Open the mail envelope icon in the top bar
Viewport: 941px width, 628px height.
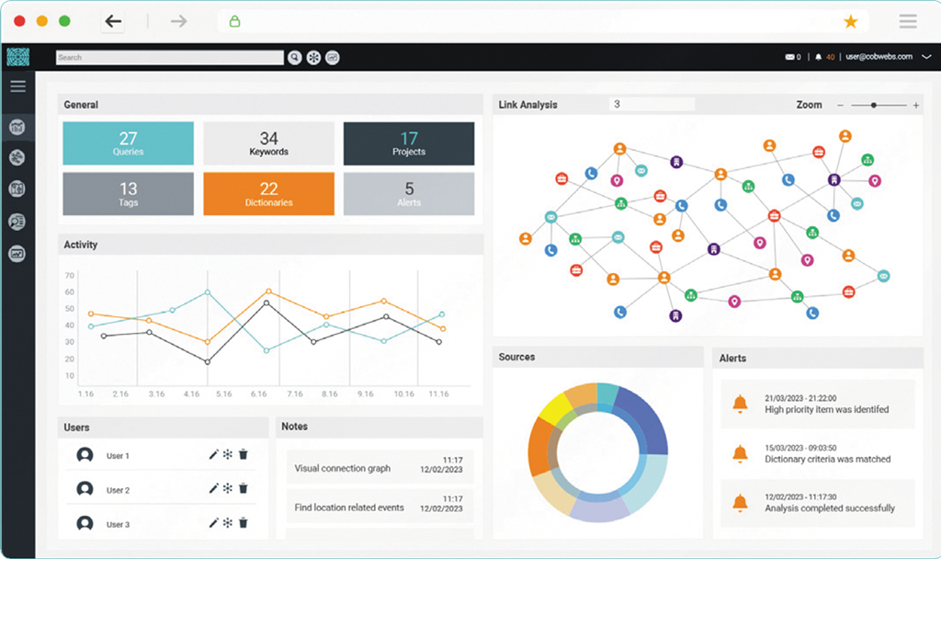(x=788, y=56)
